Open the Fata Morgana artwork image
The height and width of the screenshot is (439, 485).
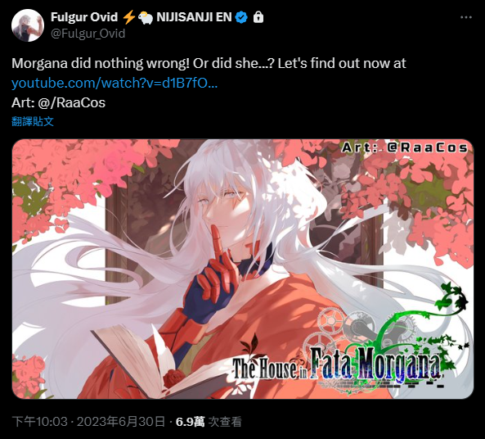click(243, 269)
